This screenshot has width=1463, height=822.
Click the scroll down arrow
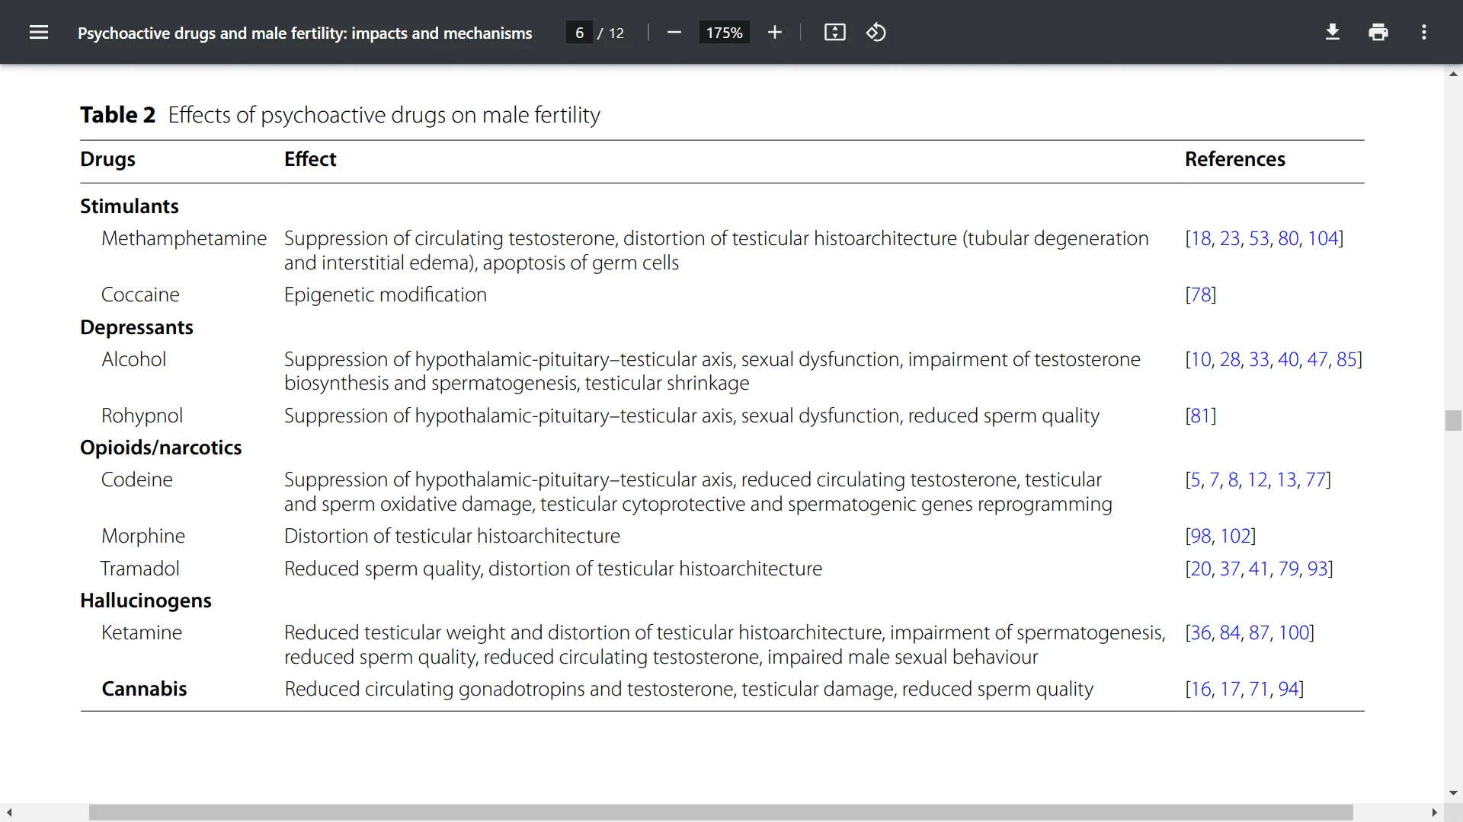click(1453, 792)
